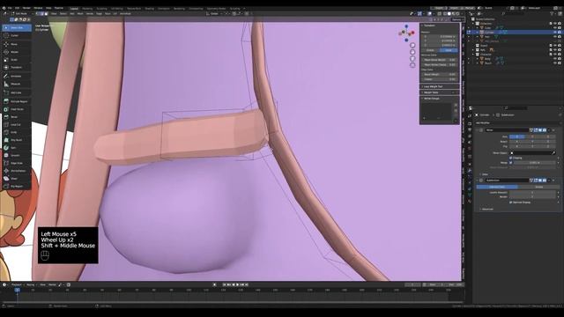Toggle Mirror axis X button
The image size is (564, 317).
coord(517,136)
